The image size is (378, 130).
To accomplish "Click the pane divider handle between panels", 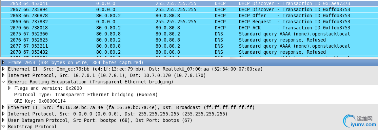I will [237, 58].
